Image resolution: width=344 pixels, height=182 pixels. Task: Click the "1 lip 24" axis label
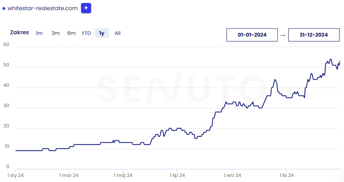(x=177, y=175)
